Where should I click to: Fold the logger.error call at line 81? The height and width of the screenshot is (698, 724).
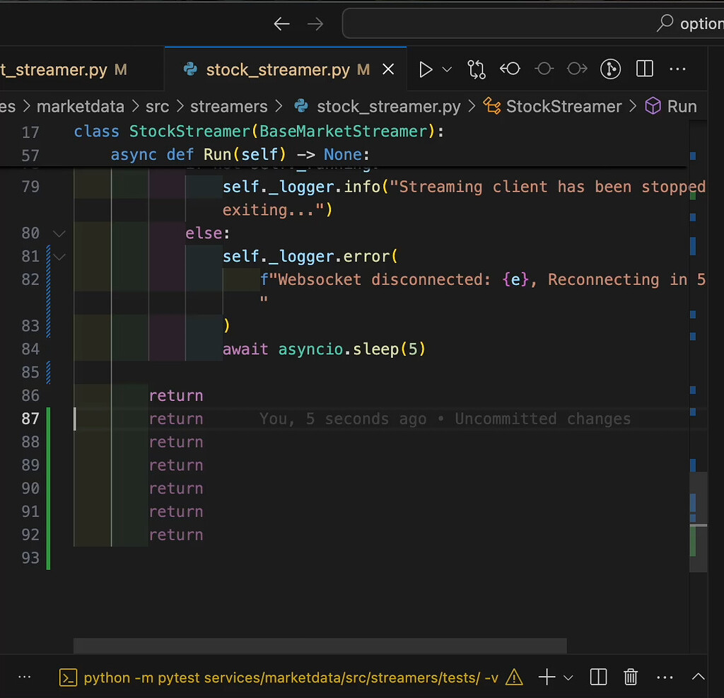tap(59, 257)
